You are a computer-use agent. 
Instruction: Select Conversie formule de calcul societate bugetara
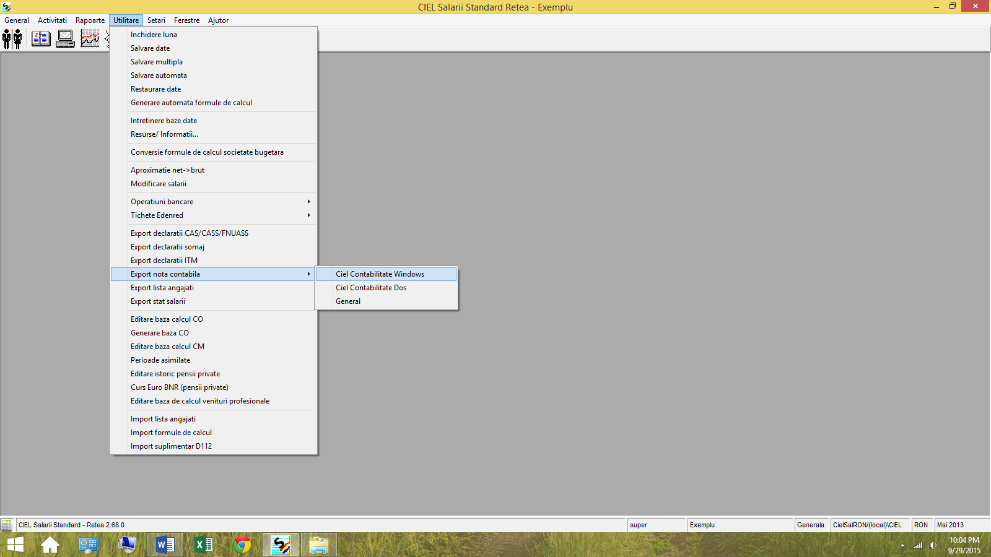(x=213, y=152)
